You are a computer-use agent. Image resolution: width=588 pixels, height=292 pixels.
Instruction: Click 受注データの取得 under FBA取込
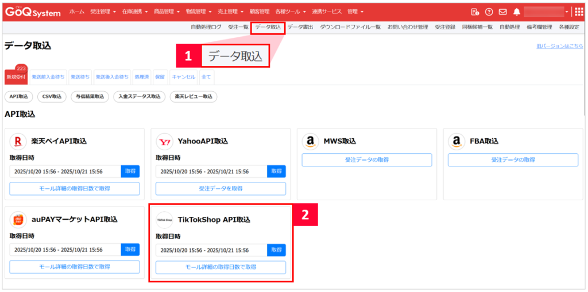coord(513,160)
